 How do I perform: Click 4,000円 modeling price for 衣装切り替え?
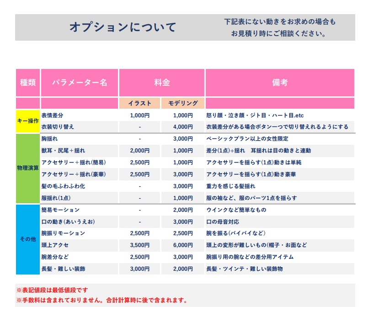(x=183, y=127)
